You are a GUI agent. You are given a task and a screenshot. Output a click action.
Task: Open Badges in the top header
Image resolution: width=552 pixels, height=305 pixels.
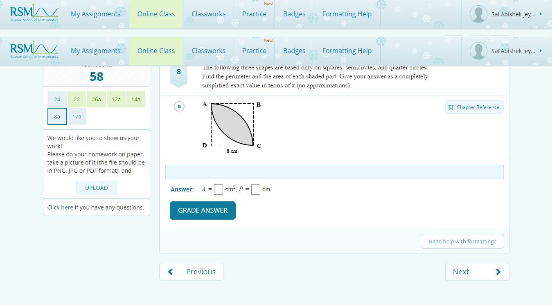(294, 14)
